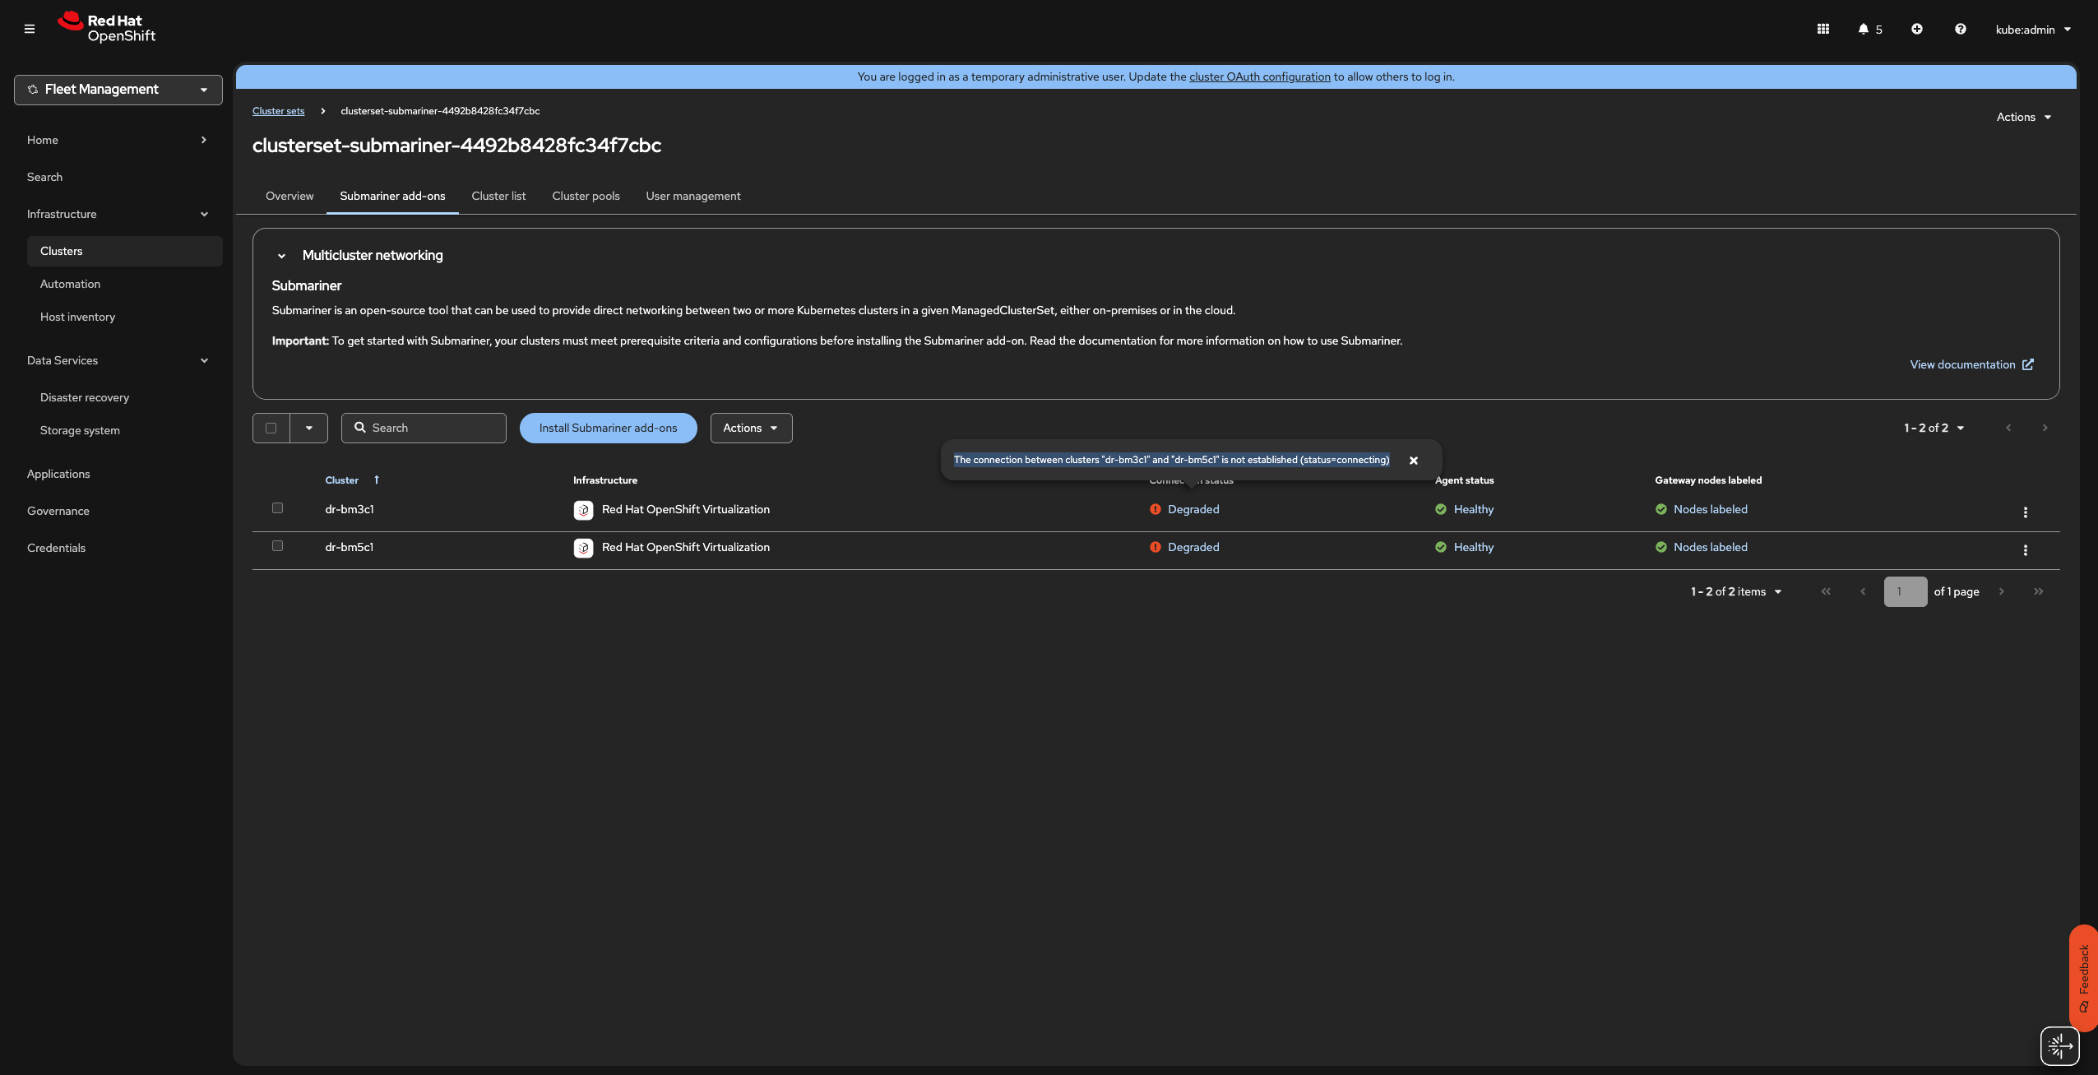Viewport: 2098px width, 1075px height.
Task: Open the Disaster recovery nav item
Action: [85, 397]
